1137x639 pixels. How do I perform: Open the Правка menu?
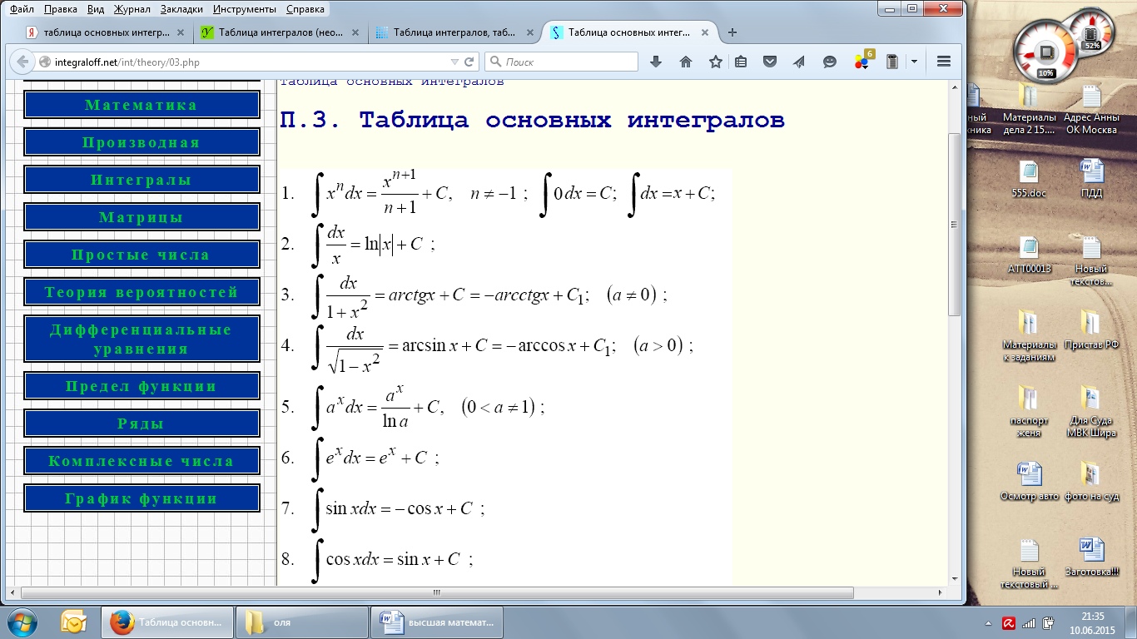[x=60, y=10]
